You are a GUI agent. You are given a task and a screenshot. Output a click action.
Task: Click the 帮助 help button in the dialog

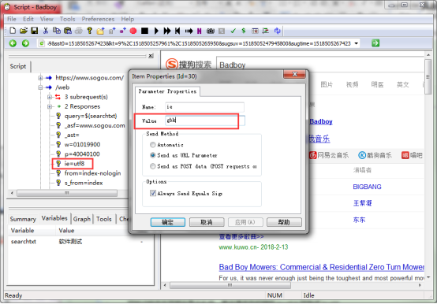284,222
